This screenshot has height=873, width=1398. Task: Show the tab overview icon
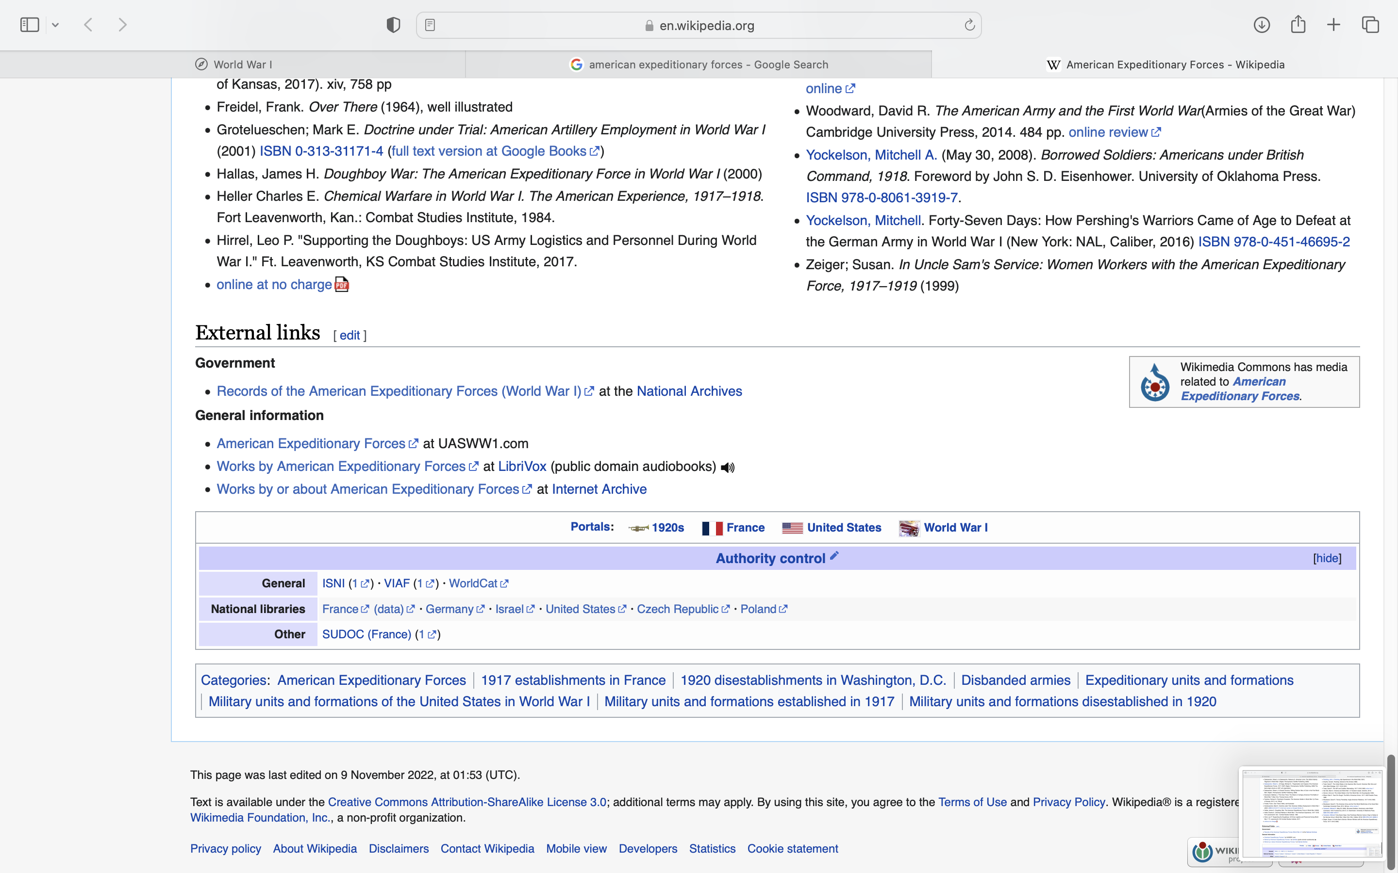pyautogui.click(x=1370, y=25)
